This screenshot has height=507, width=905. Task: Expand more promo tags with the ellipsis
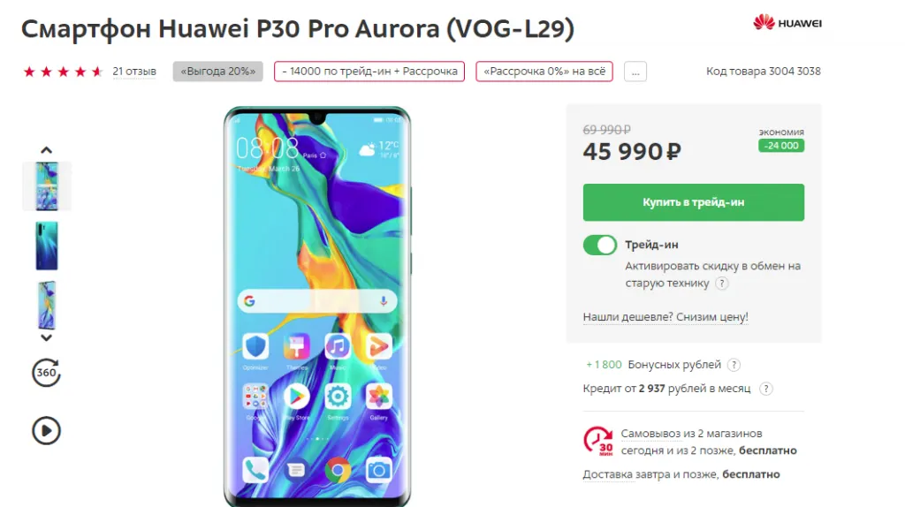tap(635, 72)
